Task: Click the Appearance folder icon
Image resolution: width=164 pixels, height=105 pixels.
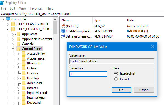Action: [24, 58]
